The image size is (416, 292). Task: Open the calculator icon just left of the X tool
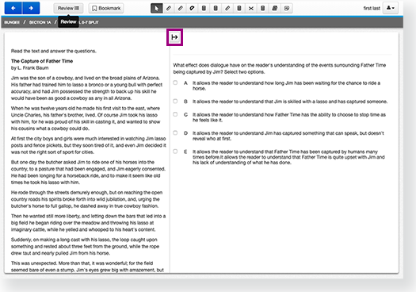coord(239,8)
